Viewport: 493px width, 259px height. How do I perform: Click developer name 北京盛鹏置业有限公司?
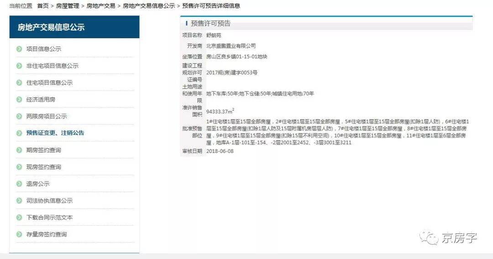231,46
